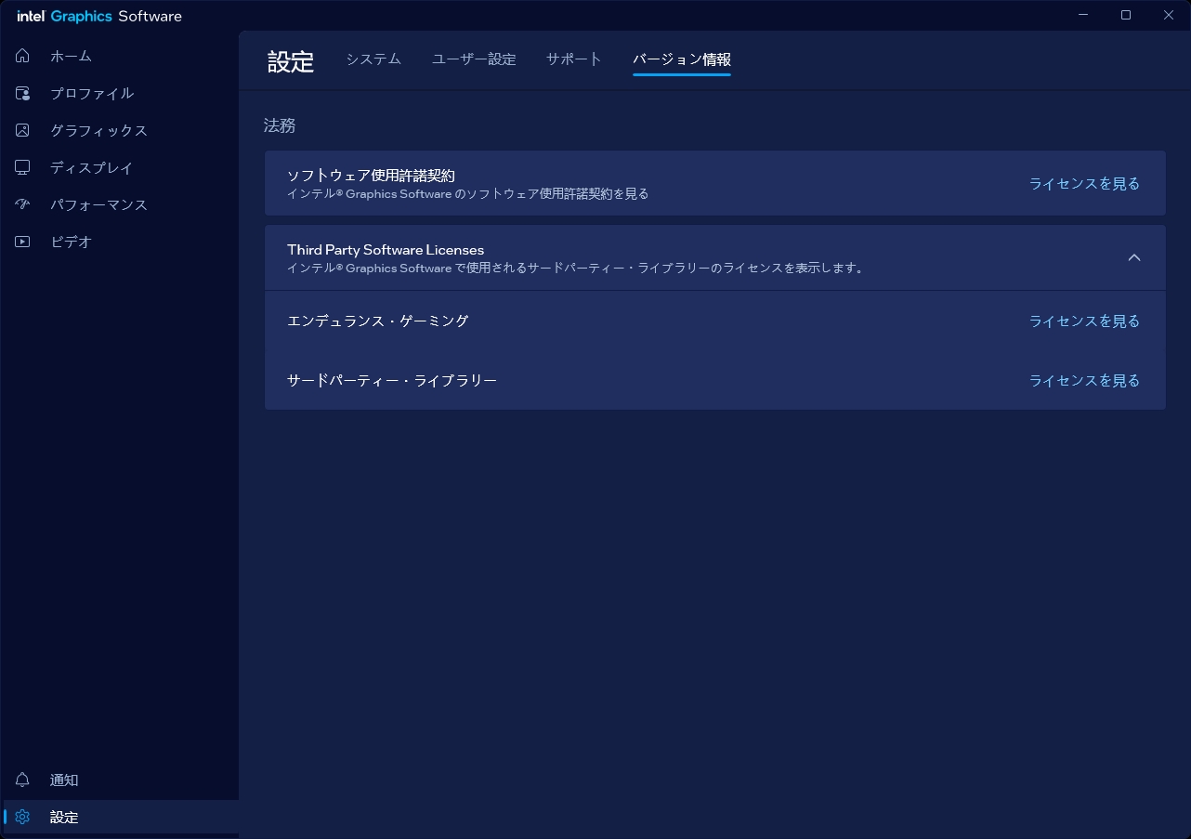Click the Intel Graphics Software logo
1191x839 pixels.
[99, 16]
